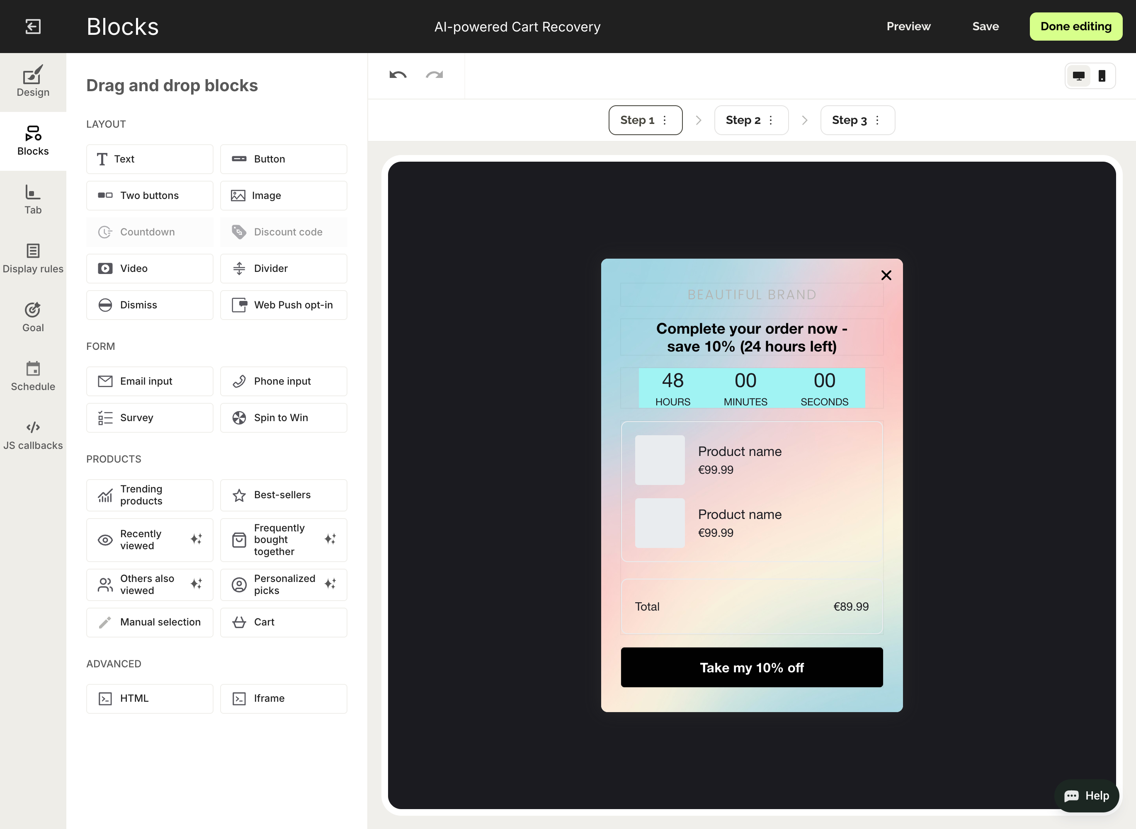
Task: Open the Display rules tab
Action: 33,258
